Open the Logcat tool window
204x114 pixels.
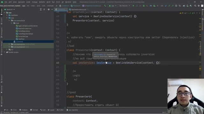51,110
